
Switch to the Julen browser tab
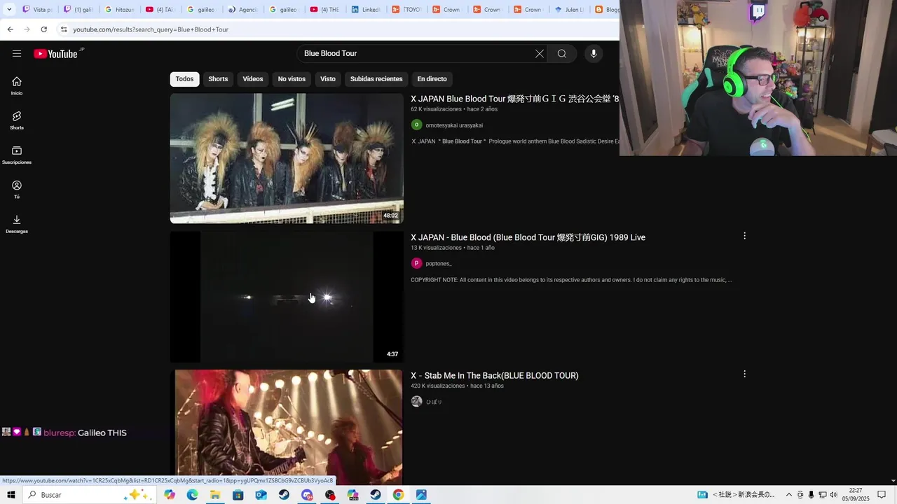pos(569,10)
